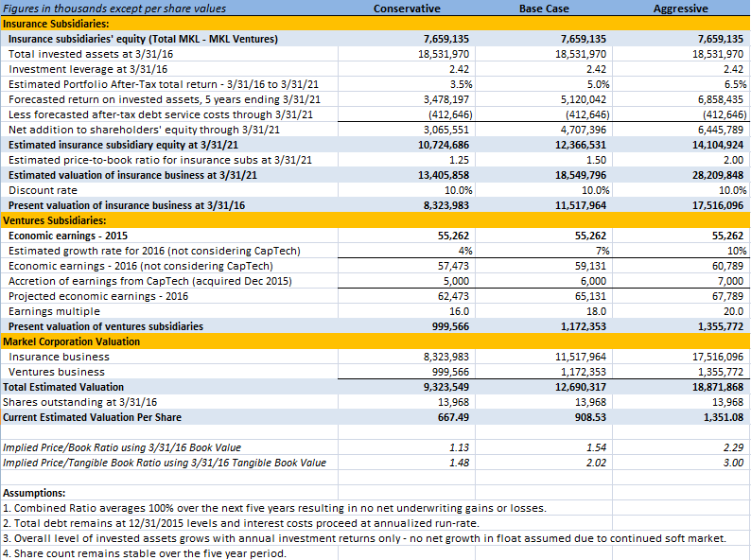Select the 9,323,549 total valuation cell
Screen dimensions: 751x560
pyautogui.click(x=446, y=387)
